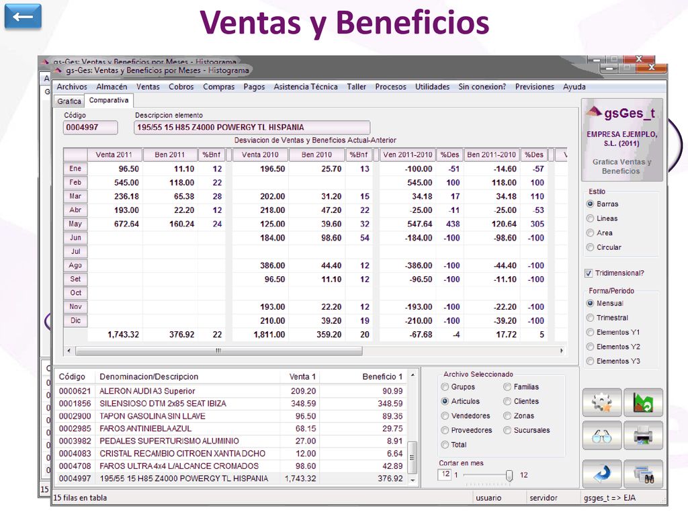Screen dimensions: 688x516
Task: Open the Almacén menu
Action: (x=112, y=87)
